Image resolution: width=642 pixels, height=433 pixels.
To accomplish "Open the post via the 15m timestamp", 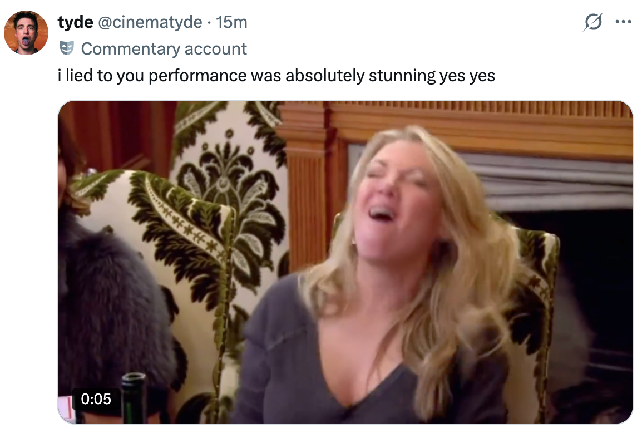I will (x=231, y=22).
